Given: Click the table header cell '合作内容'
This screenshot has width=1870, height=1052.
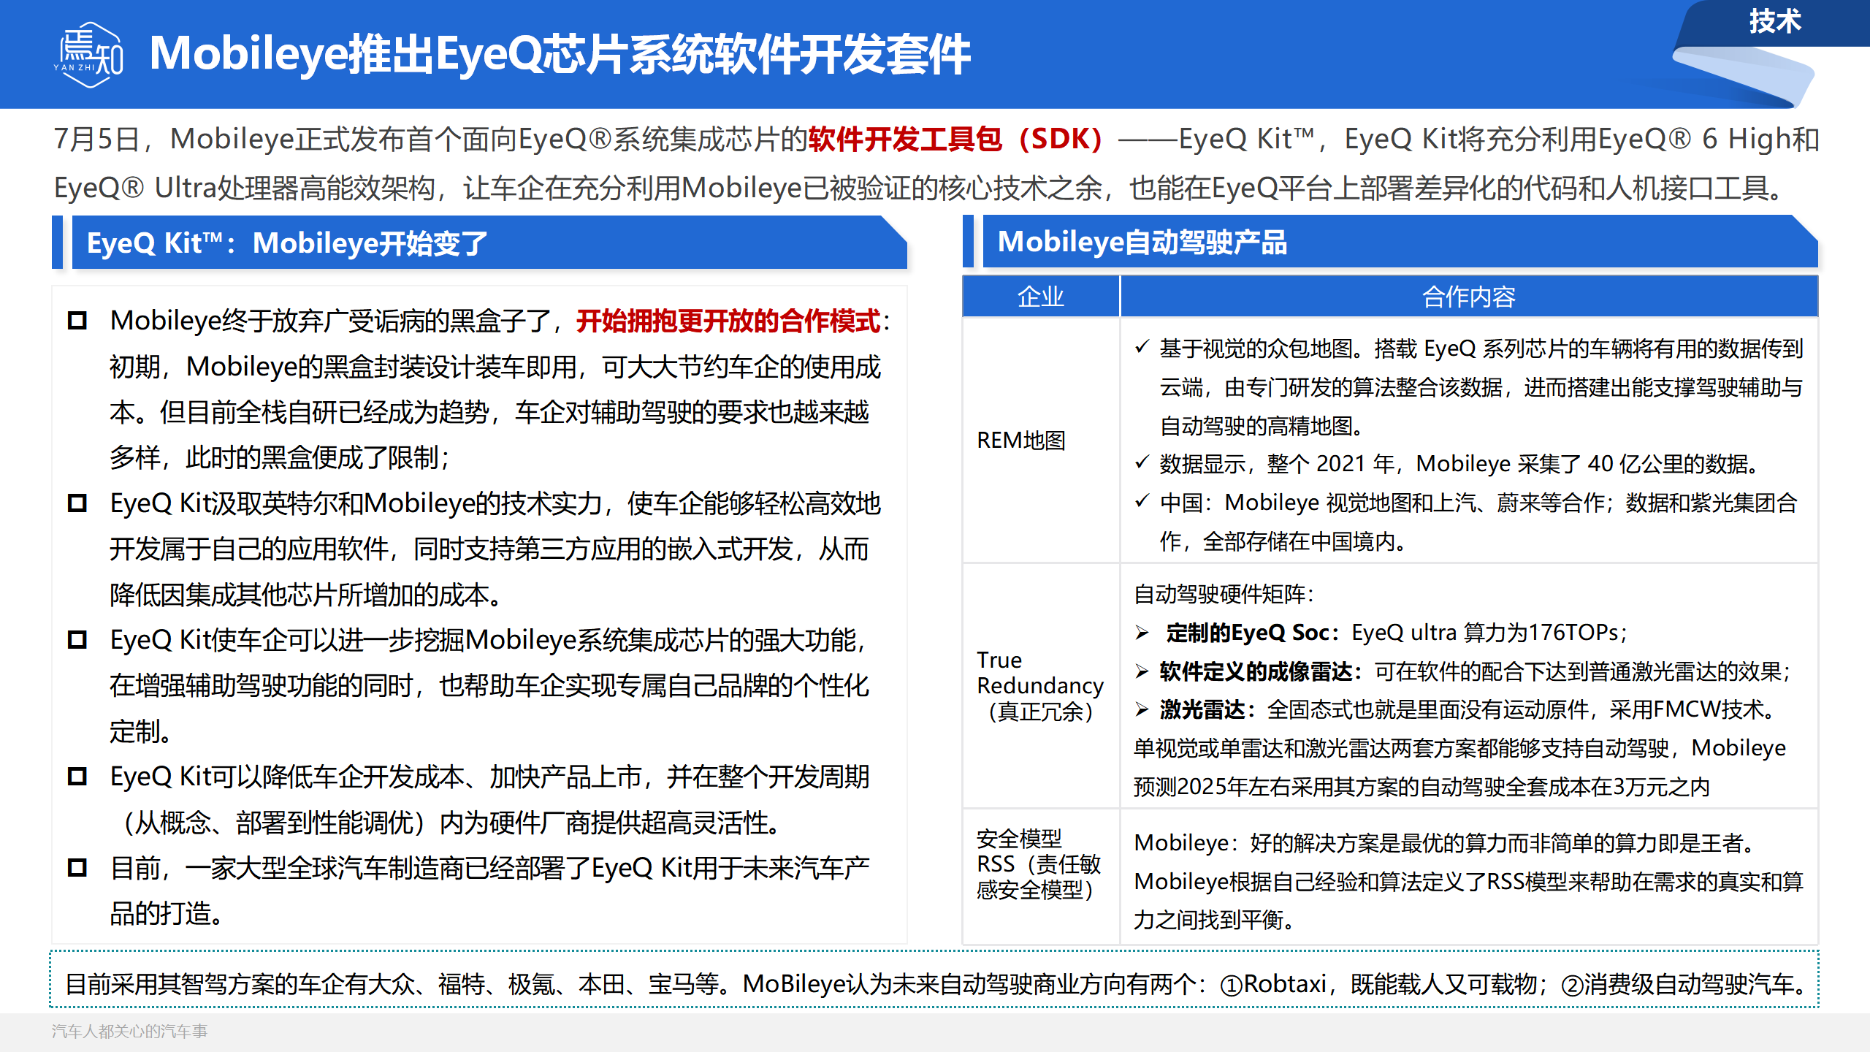Looking at the screenshot, I should pos(1469,297).
